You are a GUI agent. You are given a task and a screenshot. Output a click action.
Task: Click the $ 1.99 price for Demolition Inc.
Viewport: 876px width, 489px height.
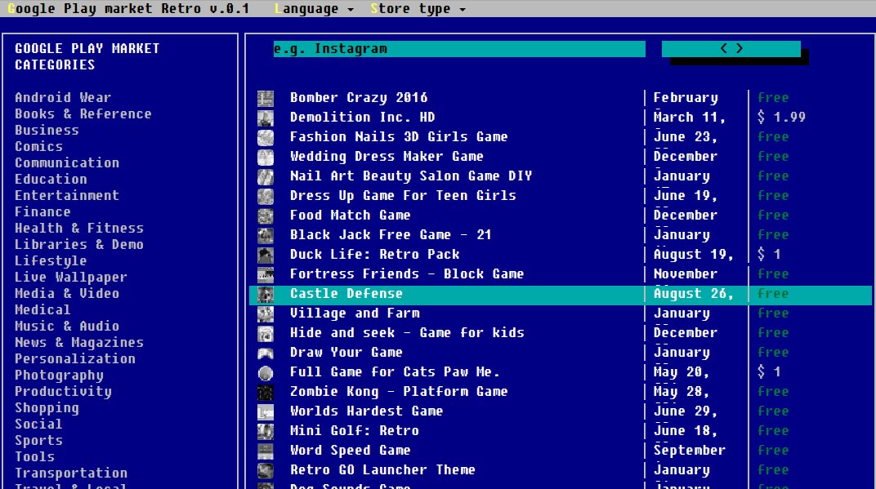click(x=781, y=118)
